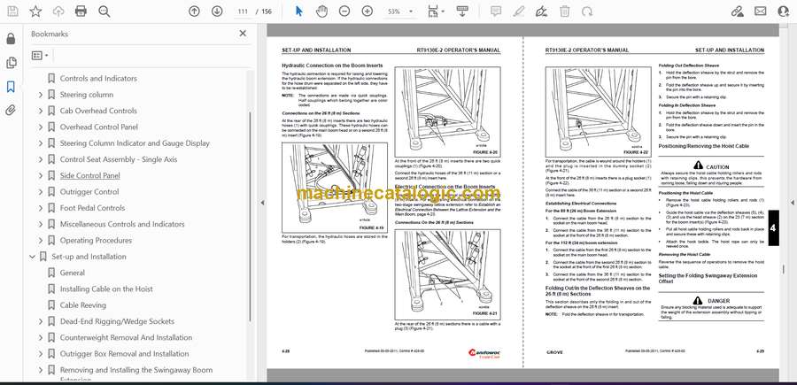Screen dimensions: 797x385
Task: Select the Sign document pen tool
Action: pyautogui.click(x=542, y=12)
